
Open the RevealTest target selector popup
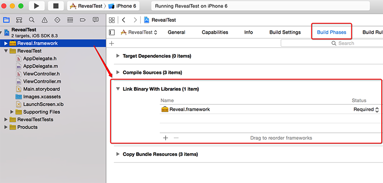(x=139, y=32)
